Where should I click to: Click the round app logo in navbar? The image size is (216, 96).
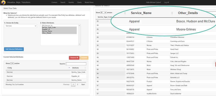pos(3,2)
